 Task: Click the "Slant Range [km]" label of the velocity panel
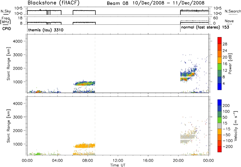click(x=8, y=126)
